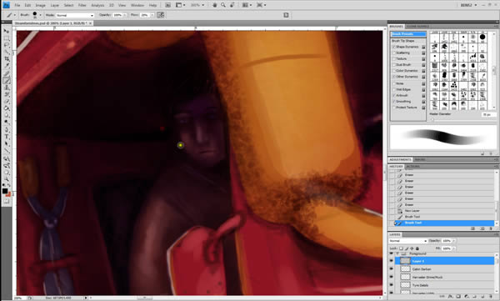The image size is (500, 301).
Task: Open the painting Mode dropdown in the options bar
Action: point(75,15)
